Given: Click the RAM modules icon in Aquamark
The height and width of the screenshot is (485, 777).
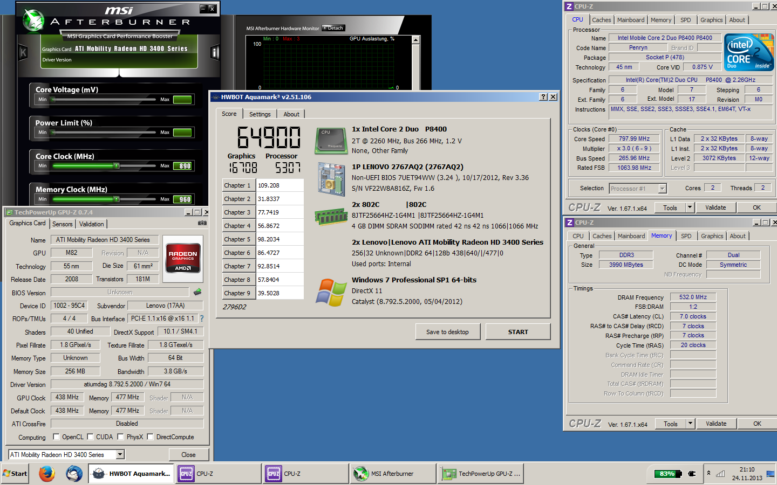Looking at the screenshot, I should pyautogui.click(x=331, y=217).
